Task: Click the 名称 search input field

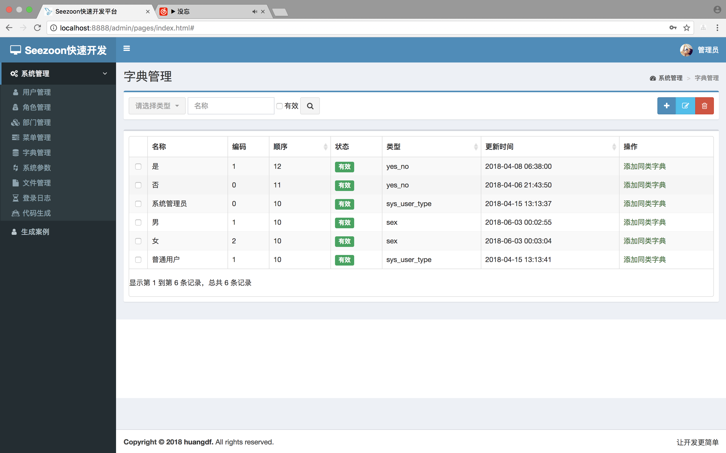Action: coord(231,106)
